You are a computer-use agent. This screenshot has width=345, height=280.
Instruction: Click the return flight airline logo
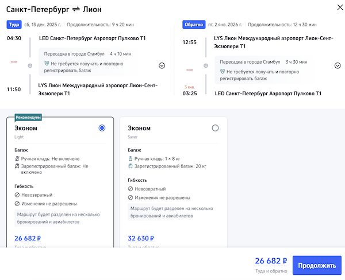tap(189, 69)
